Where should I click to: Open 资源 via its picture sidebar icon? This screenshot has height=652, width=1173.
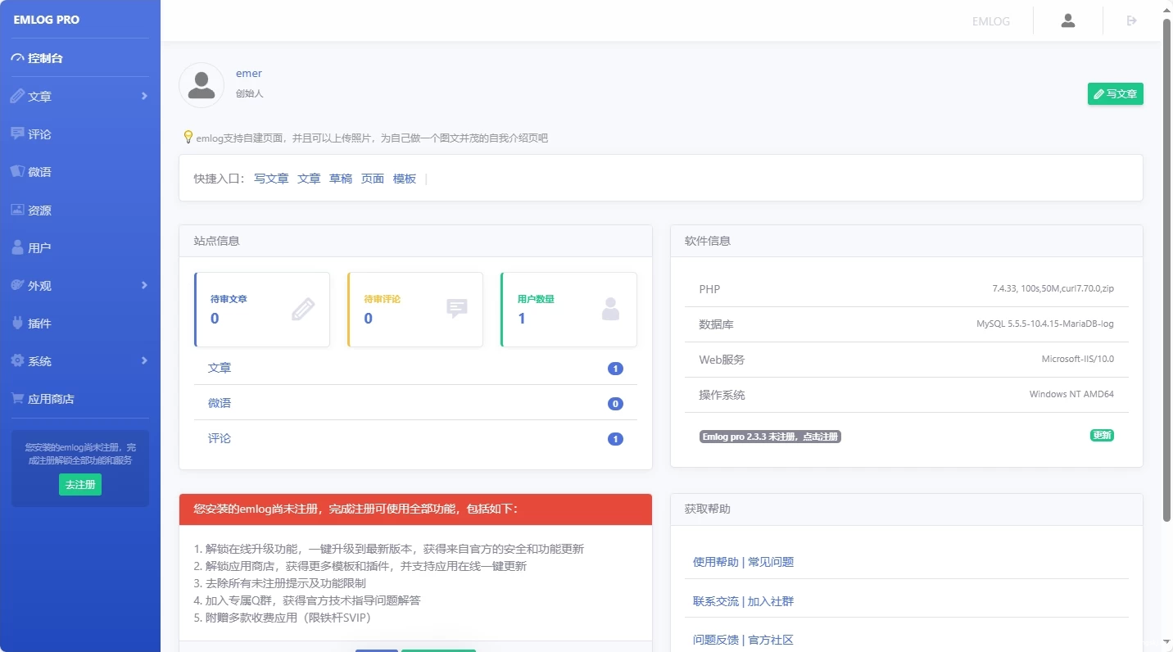coord(17,210)
